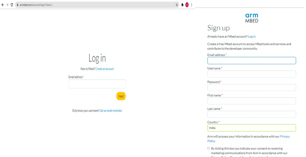The height and width of the screenshot is (157, 306).
Task: Tick the marketing communications consent checkbox
Action: [x=208, y=148]
